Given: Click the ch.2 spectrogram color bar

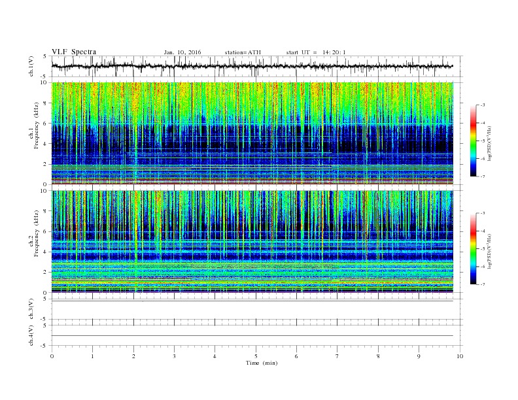Looking at the screenshot, I should [473, 248].
